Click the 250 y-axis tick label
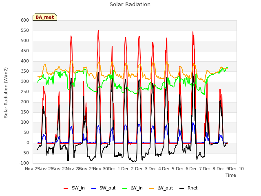 pyautogui.click(x=25, y=91)
